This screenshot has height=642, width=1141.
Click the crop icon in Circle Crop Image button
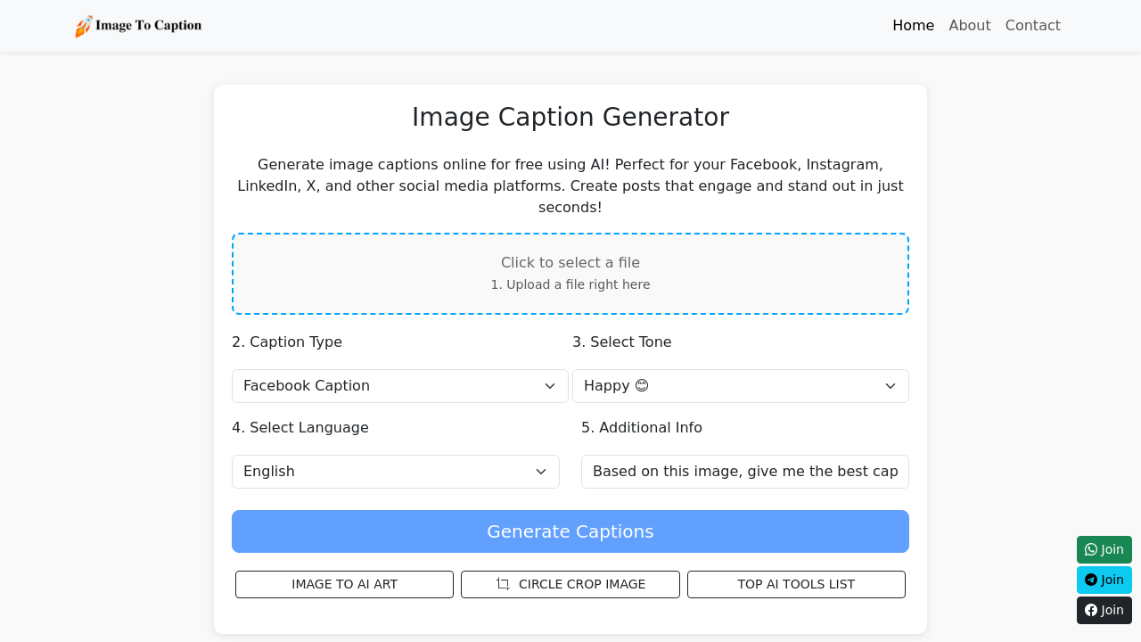pyautogui.click(x=503, y=584)
